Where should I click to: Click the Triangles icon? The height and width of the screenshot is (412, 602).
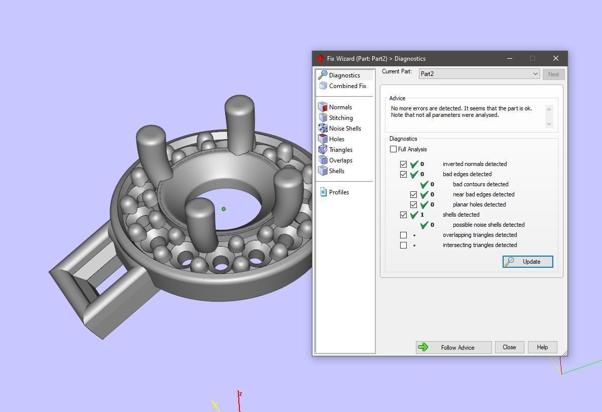(x=323, y=149)
